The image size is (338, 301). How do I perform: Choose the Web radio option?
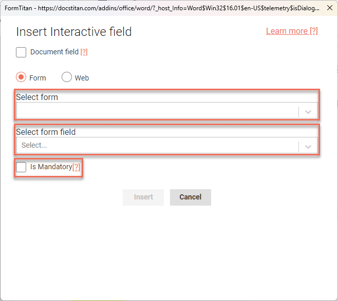pyautogui.click(x=67, y=77)
